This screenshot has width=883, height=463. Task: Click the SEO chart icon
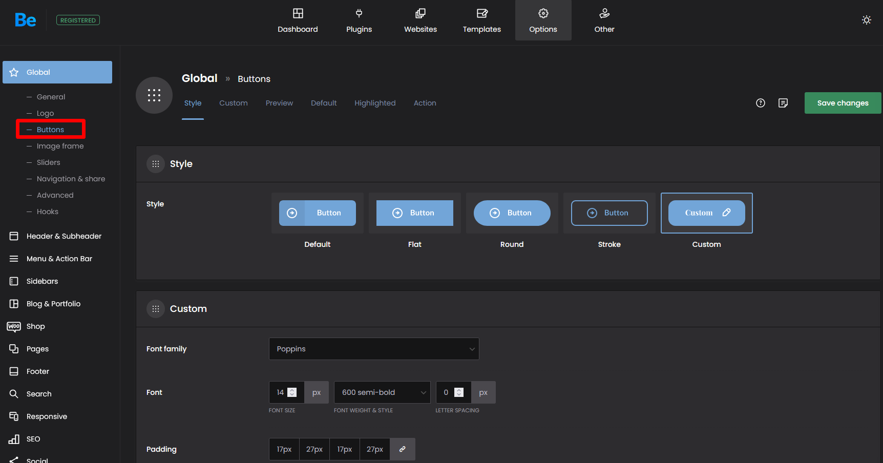14,439
